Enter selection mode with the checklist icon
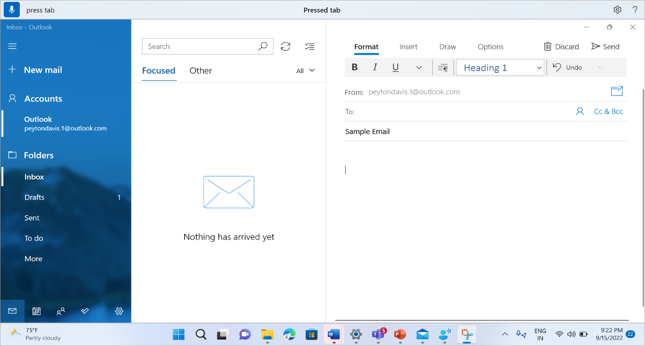The image size is (645, 346). 309,46
